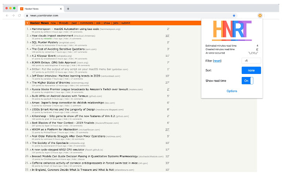Open 'In England, Coroners Decide' story

(x=73, y=170)
